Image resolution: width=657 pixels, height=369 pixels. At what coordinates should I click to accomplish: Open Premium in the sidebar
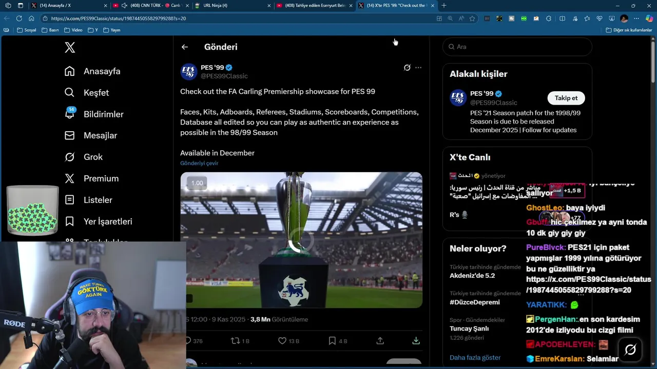[x=91, y=178]
